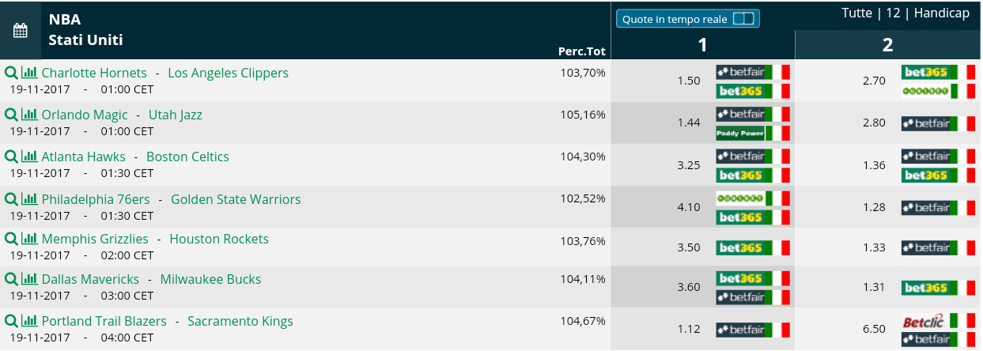This screenshot has height=351, width=983.
Task: Open statistics chart icon for Philadelphia 76ers
Action: [29, 199]
